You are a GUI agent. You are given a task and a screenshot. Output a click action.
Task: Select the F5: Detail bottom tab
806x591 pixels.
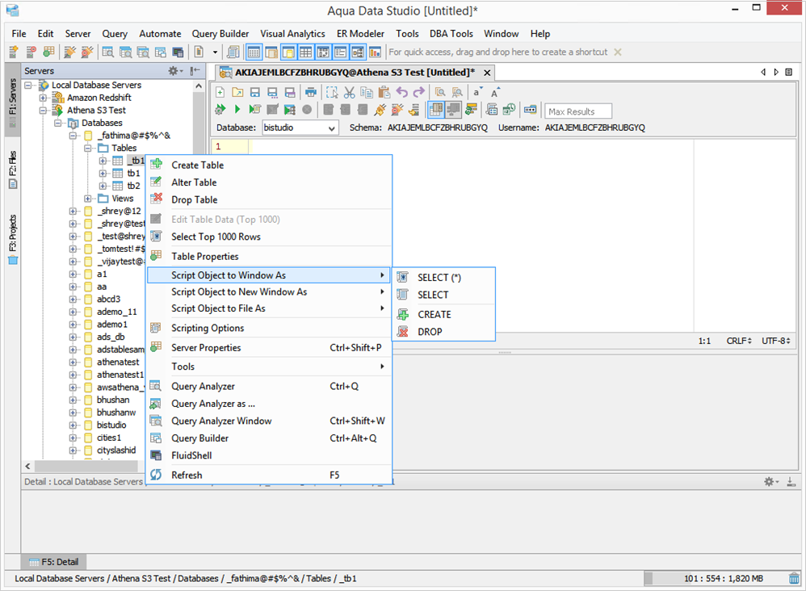[x=54, y=562]
